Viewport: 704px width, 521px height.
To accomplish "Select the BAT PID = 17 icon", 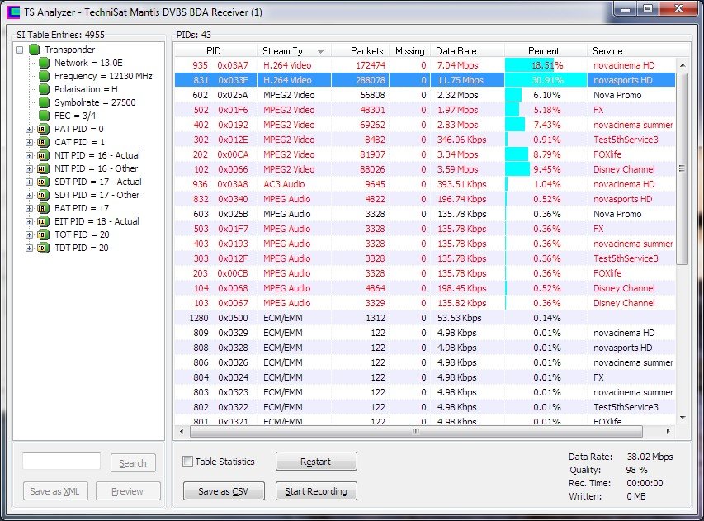I will [x=43, y=208].
